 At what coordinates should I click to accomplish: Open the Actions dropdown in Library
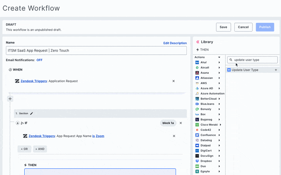pos(219,57)
